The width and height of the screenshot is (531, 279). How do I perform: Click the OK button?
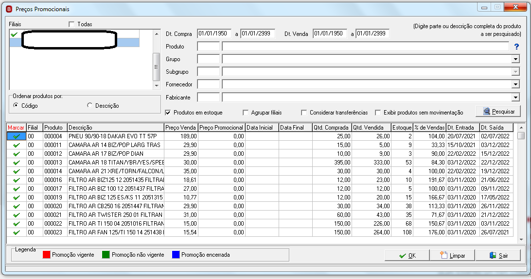coord(407,255)
